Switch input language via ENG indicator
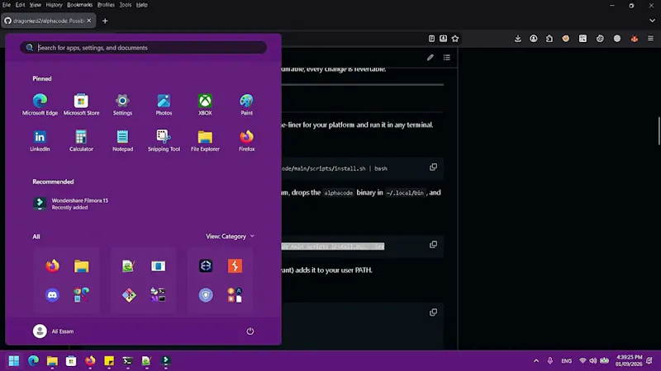The height and width of the screenshot is (371, 661). click(566, 361)
